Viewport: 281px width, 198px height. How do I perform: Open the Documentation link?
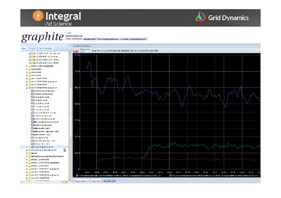74,36
